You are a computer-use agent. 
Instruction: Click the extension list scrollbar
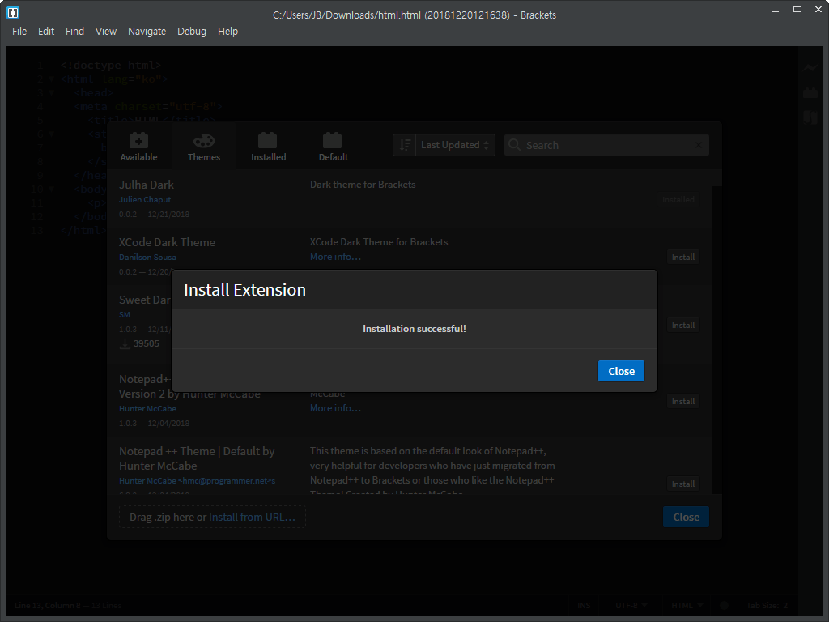pyautogui.click(x=717, y=339)
